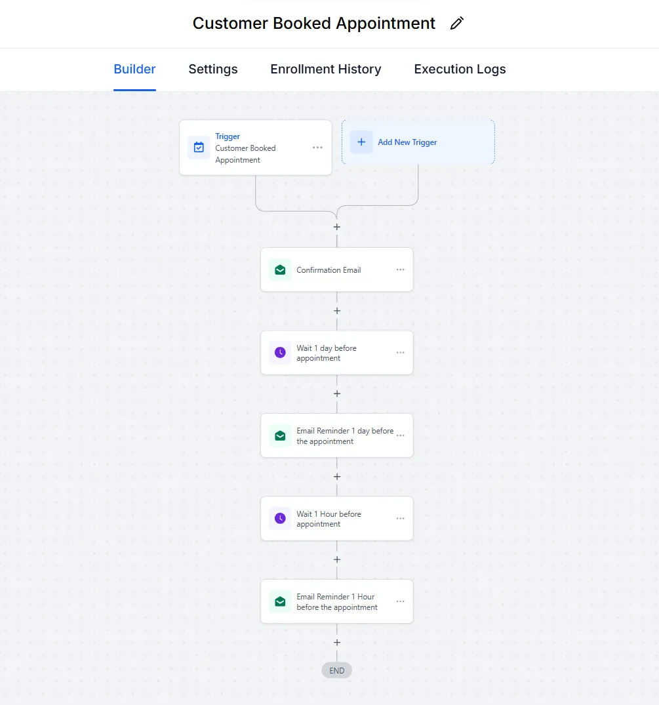Image resolution: width=659 pixels, height=705 pixels.
Task: Click the calendar icon on the Trigger card
Action: [x=199, y=148]
